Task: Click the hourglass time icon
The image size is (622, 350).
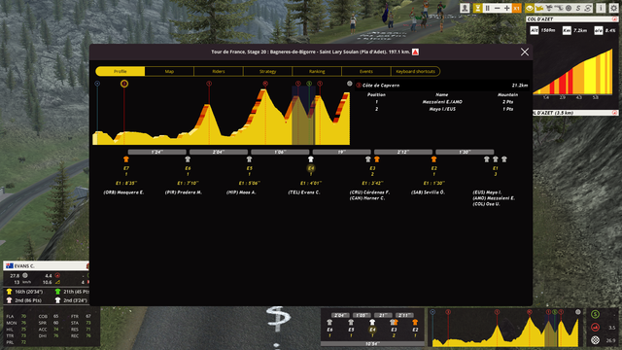Action: 477,8
